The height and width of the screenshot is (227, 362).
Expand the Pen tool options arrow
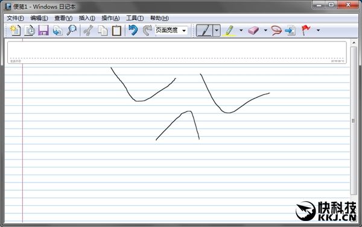[x=217, y=30]
